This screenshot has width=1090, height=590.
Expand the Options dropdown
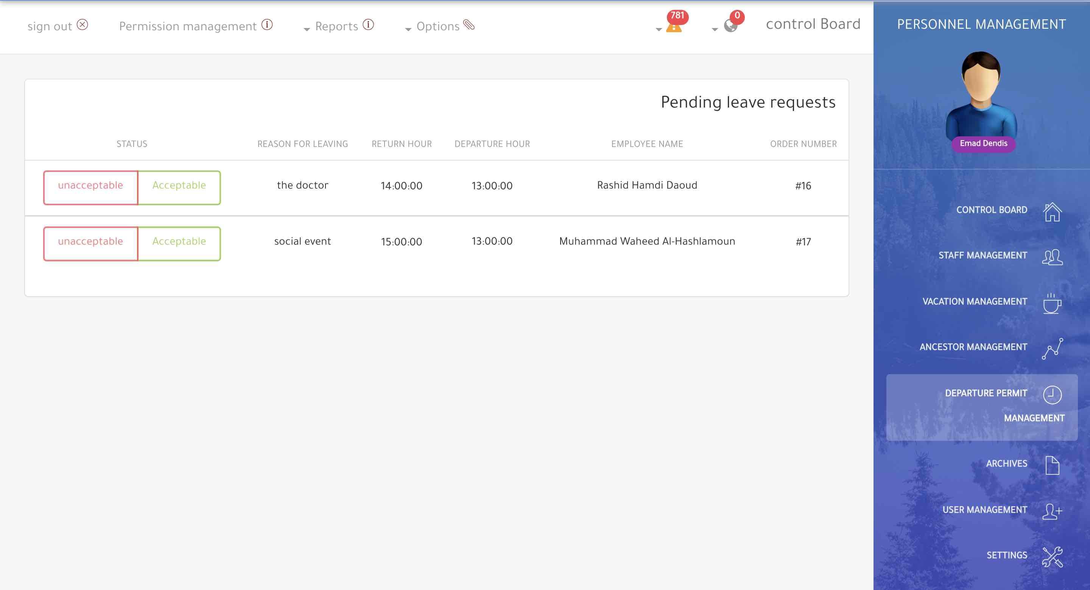(438, 26)
